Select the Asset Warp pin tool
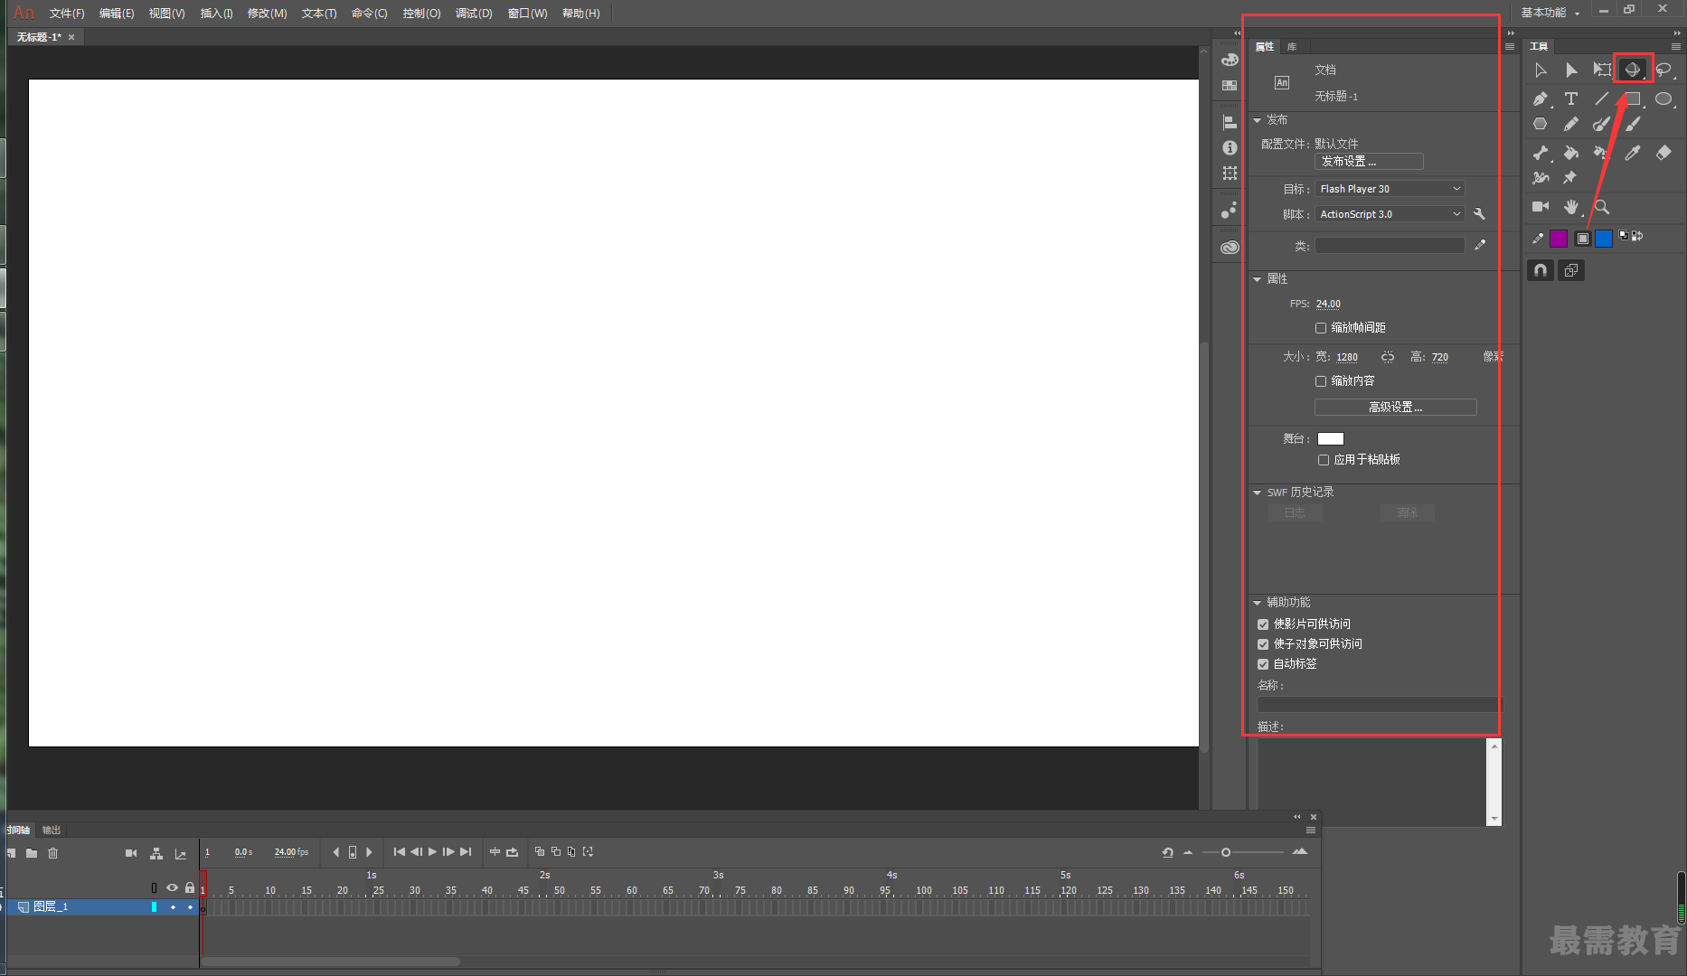Viewport: 1687px width, 976px height. (1570, 178)
